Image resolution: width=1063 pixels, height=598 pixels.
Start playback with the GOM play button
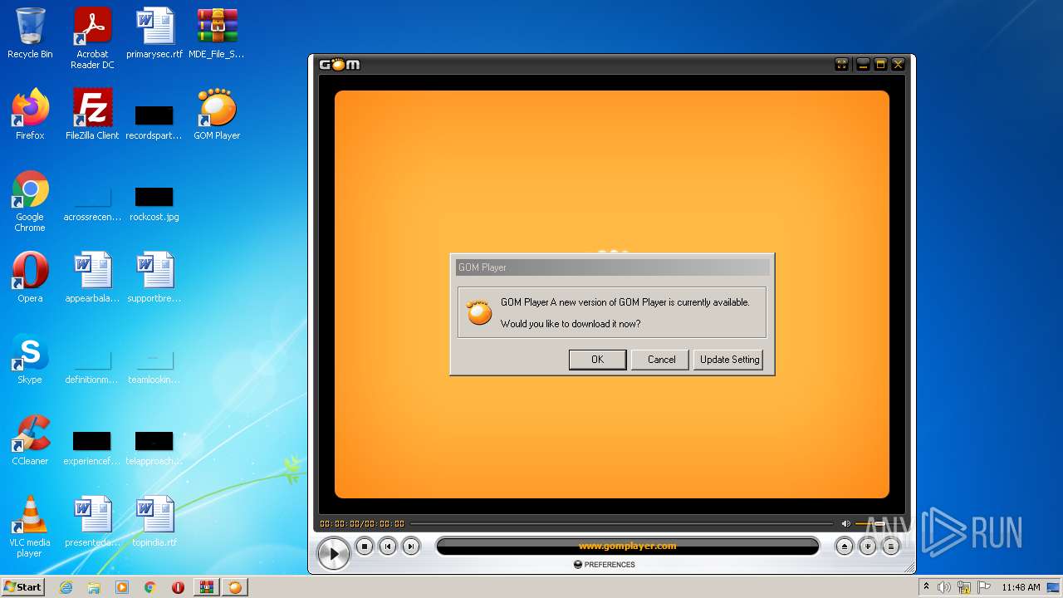[x=333, y=553]
